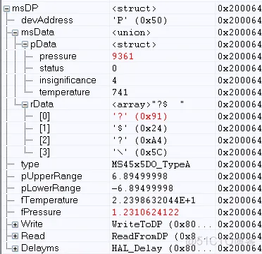Select rData element [3]
The height and width of the screenshot is (254, 262).
point(44,152)
